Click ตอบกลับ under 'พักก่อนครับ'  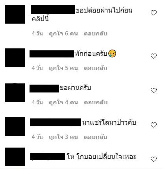pos(96,68)
